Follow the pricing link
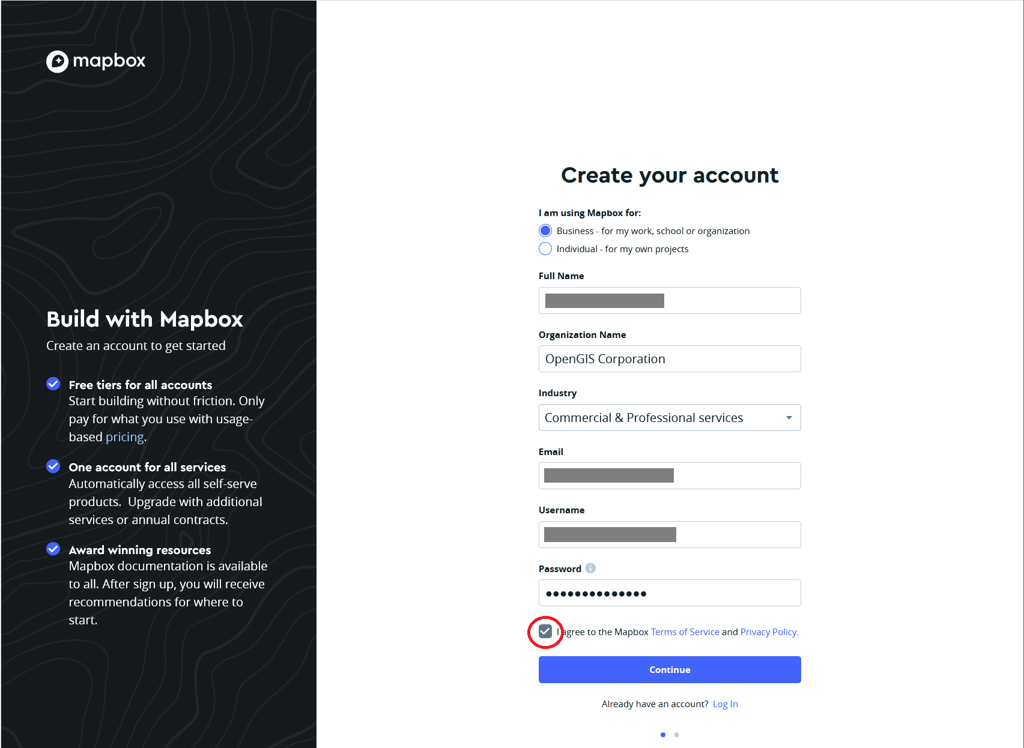This screenshot has width=1024, height=748. [124, 437]
